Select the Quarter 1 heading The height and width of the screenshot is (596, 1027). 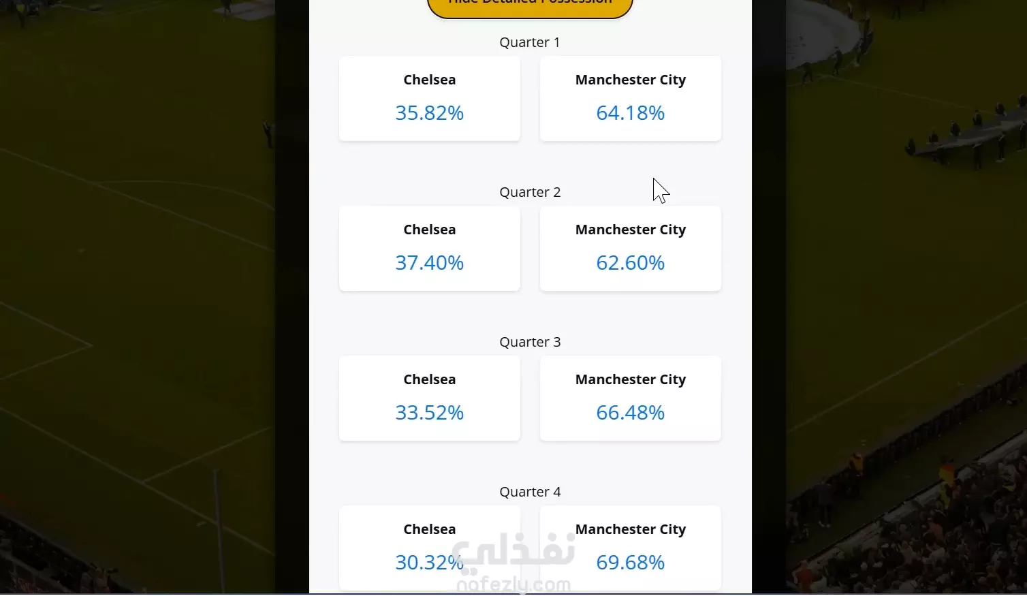click(530, 42)
